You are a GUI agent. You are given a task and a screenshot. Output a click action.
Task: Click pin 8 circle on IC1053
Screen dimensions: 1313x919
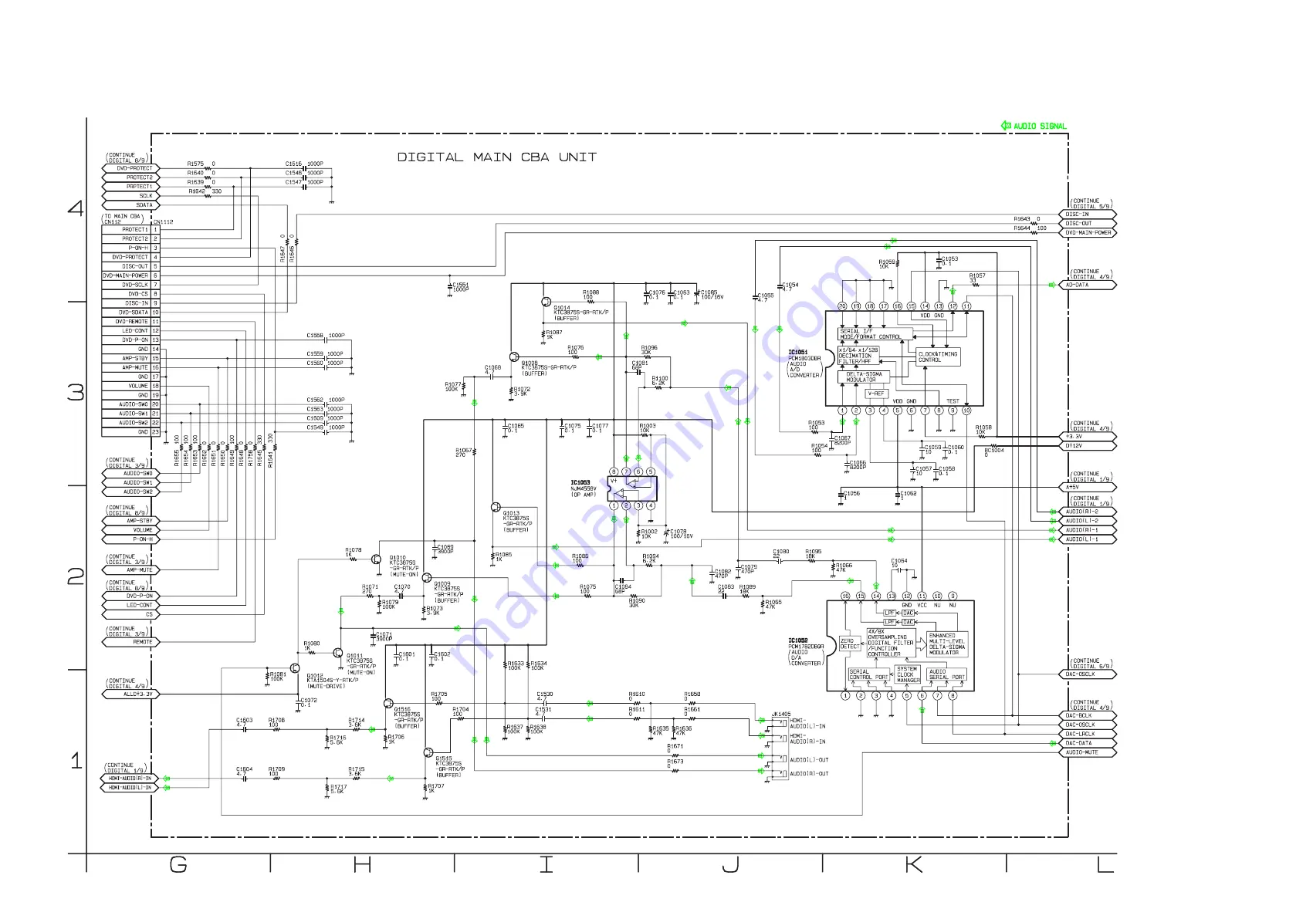tap(614, 471)
